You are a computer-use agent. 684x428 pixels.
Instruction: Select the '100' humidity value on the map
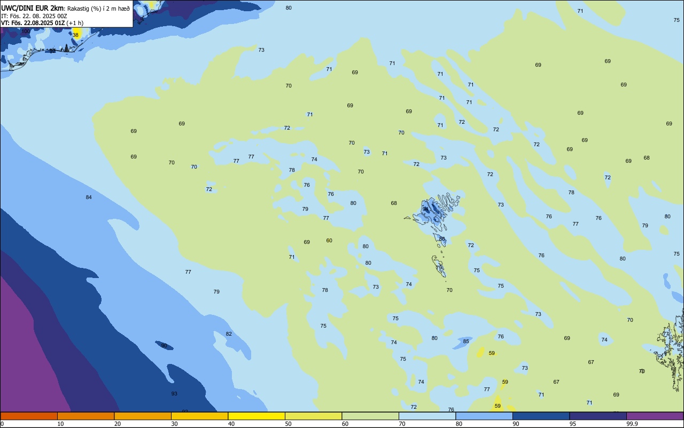[26, 31]
